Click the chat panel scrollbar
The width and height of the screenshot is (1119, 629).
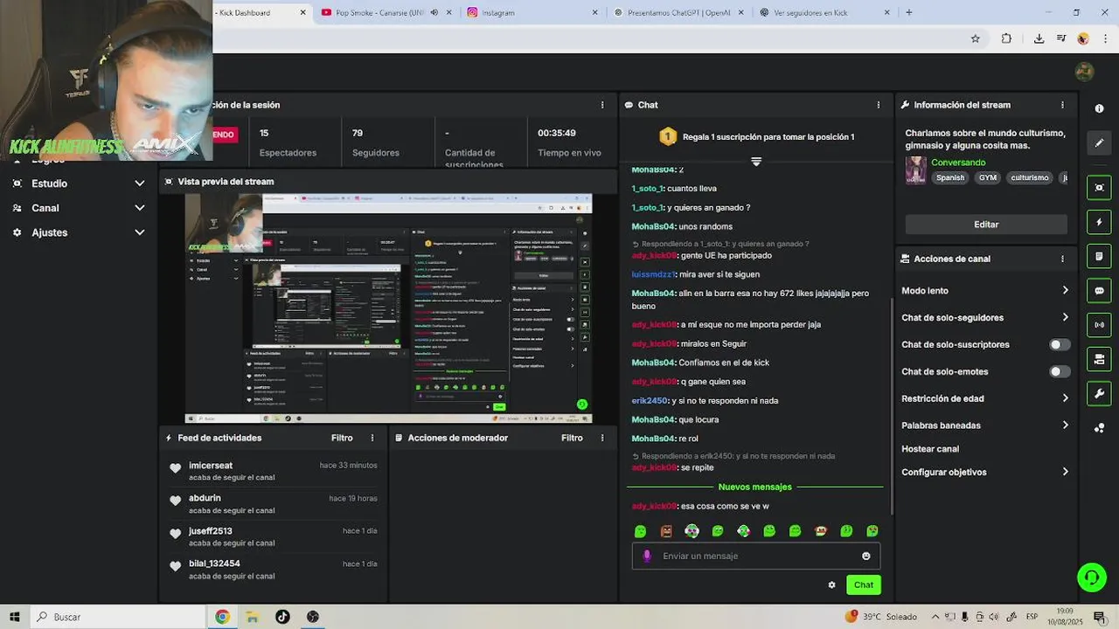tap(891, 406)
